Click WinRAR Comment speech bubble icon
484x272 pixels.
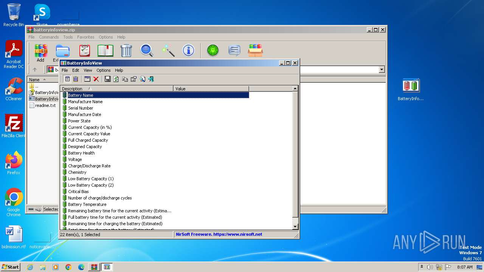pyautogui.click(x=234, y=51)
